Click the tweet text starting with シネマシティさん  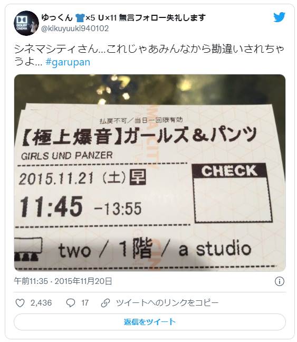(149, 55)
